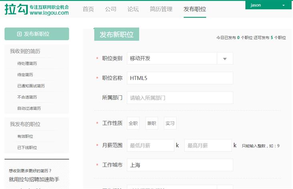Open the 公司 tab
This screenshot has height=189, width=293.
click(110, 9)
